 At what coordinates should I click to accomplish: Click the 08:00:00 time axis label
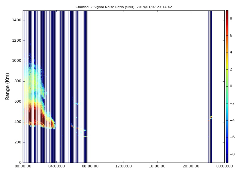(90, 166)
